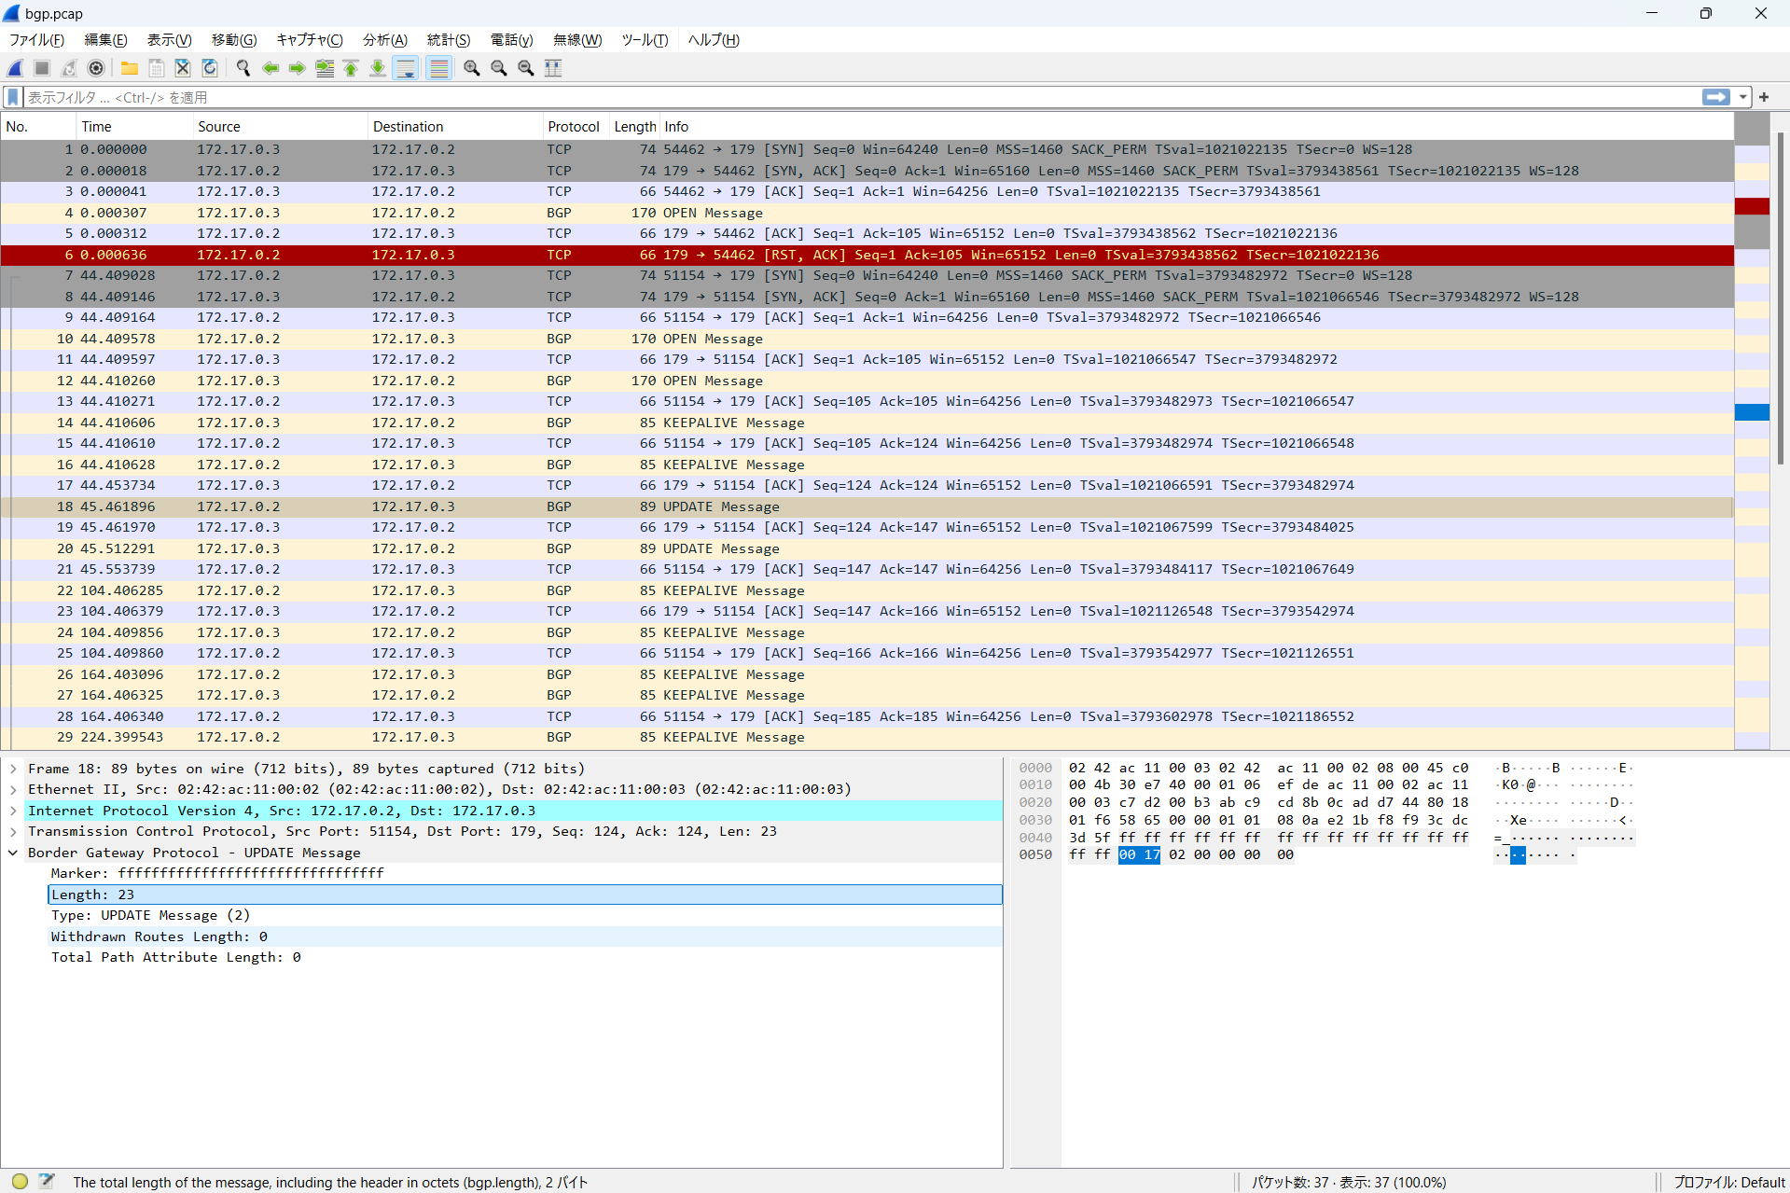Open capture file properties in status bar
This screenshot has height=1193, width=1790.
click(47, 1181)
